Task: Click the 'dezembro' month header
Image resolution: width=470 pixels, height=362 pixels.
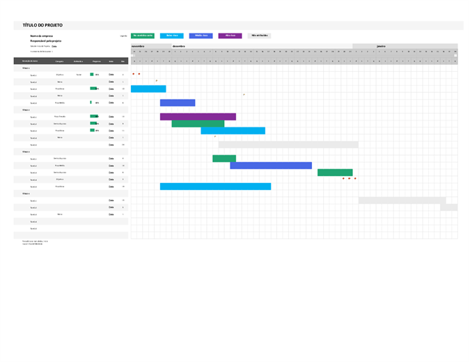Action: [179, 47]
